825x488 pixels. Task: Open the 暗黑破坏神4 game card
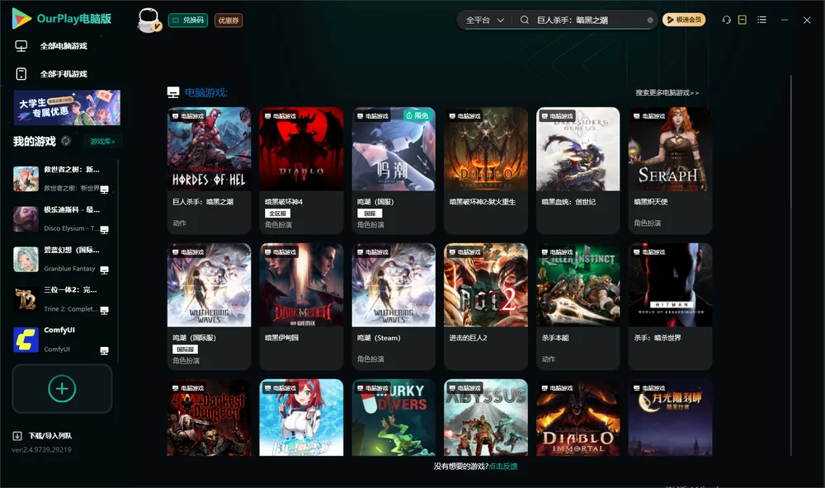(x=301, y=171)
